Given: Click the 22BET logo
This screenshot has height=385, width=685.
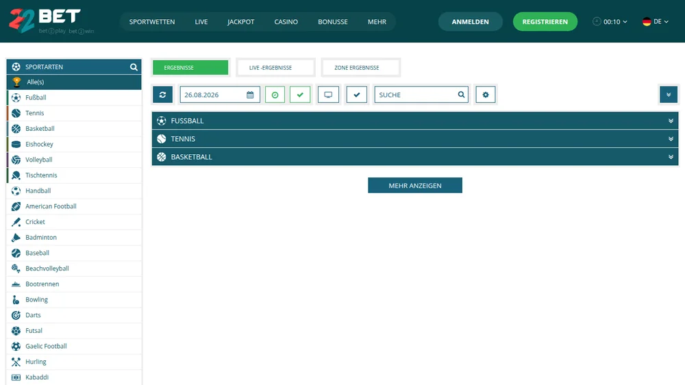Looking at the screenshot, I should (x=51, y=21).
